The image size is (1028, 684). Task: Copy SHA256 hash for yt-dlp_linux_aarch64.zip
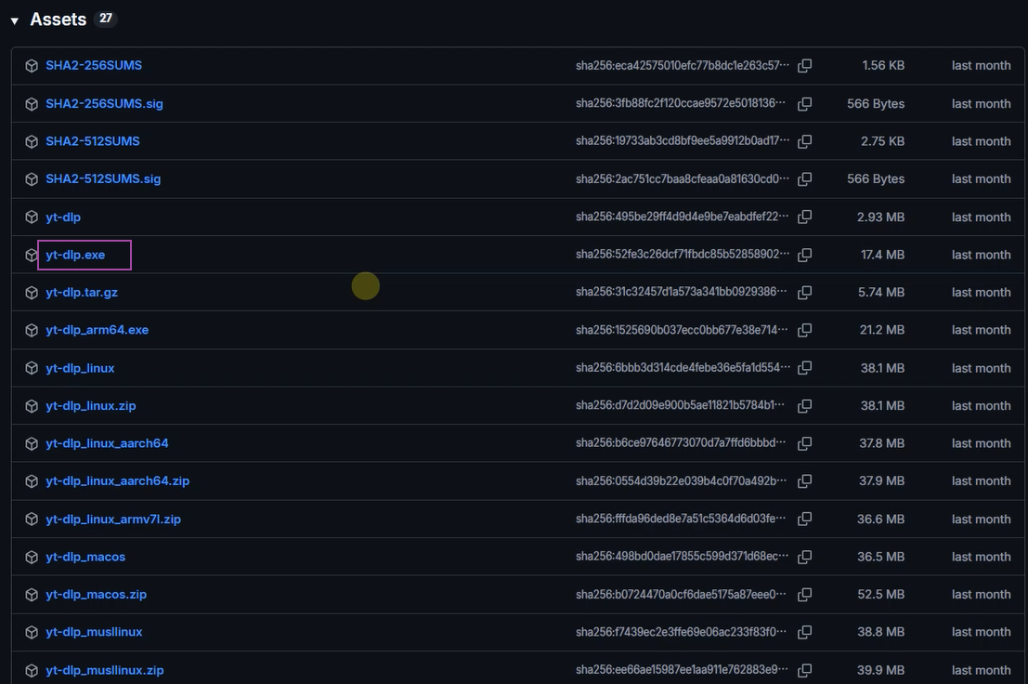click(804, 481)
